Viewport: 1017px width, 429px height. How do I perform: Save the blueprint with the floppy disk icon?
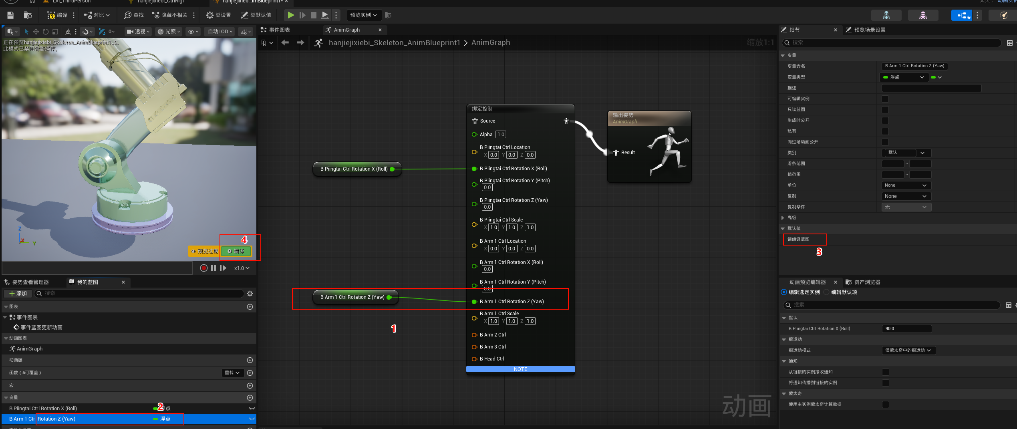(x=10, y=15)
